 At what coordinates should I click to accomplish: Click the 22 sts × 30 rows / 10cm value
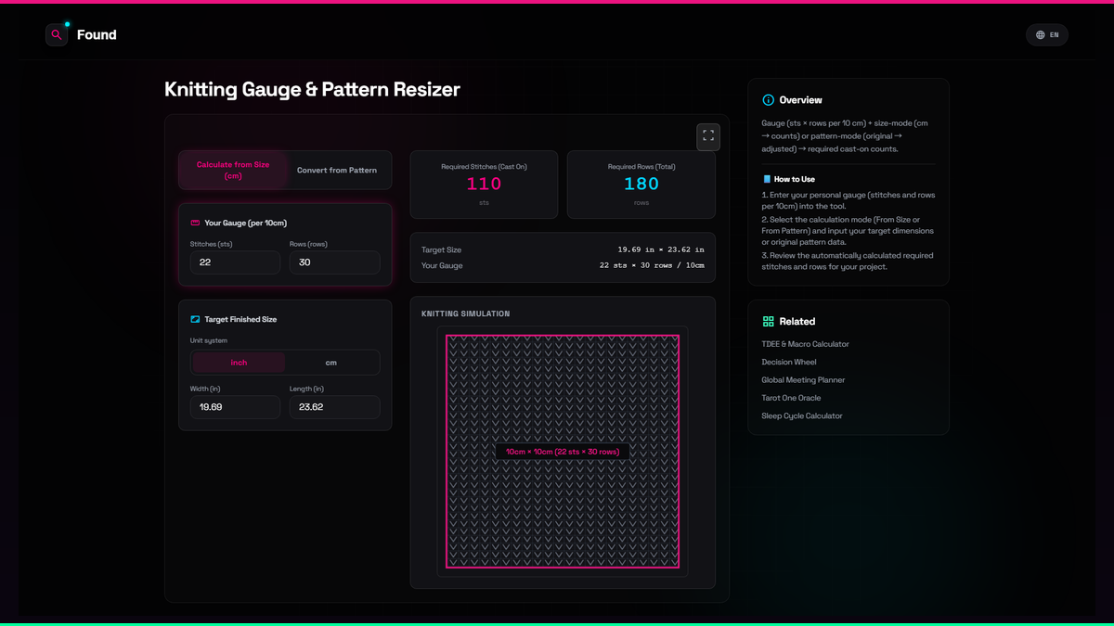[x=653, y=266]
